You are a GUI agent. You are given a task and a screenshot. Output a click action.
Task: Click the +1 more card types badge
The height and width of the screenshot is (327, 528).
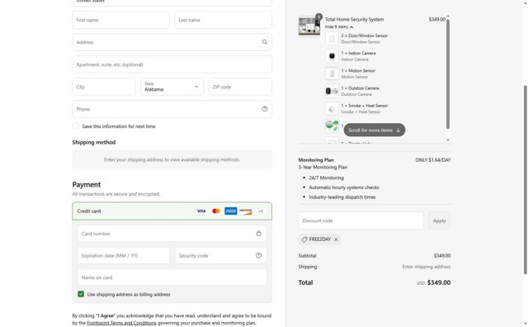coord(261,211)
